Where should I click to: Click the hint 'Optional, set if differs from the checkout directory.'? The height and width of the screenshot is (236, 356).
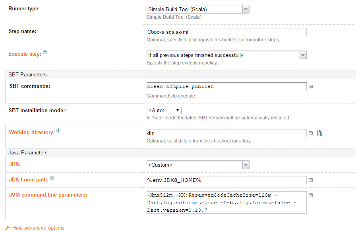click(x=199, y=141)
